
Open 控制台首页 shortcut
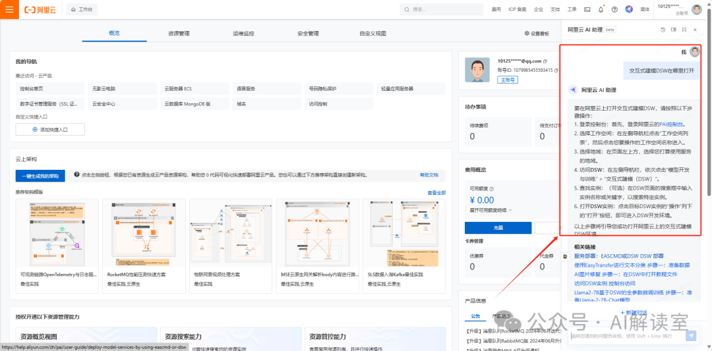click(50, 88)
